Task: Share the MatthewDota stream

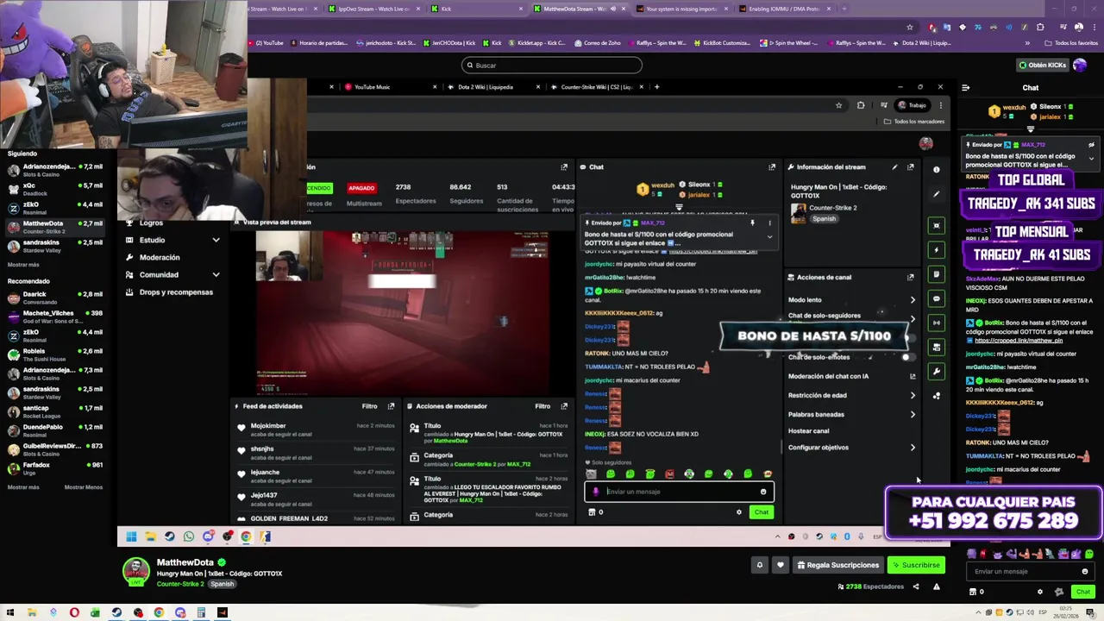Action: 916,586
